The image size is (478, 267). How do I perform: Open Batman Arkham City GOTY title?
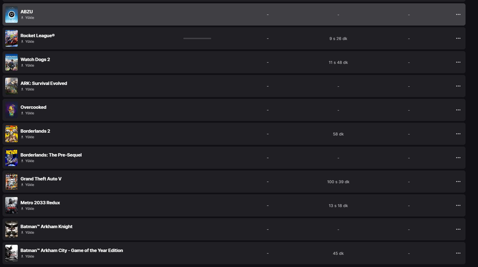pos(72,250)
